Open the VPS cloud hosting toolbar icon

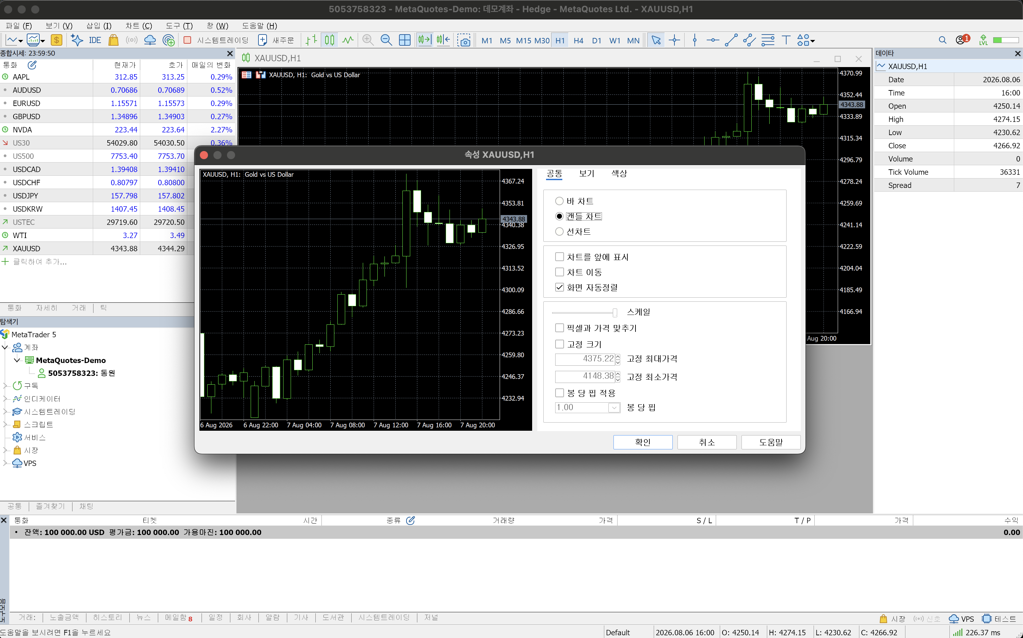coord(150,40)
